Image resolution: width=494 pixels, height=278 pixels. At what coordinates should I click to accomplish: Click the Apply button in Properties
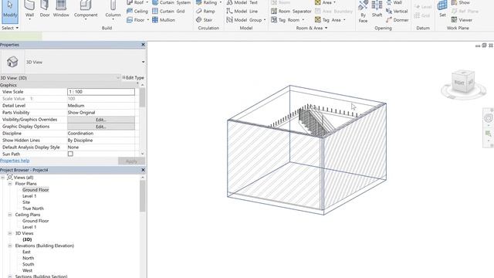pyautogui.click(x=131, y=161)
